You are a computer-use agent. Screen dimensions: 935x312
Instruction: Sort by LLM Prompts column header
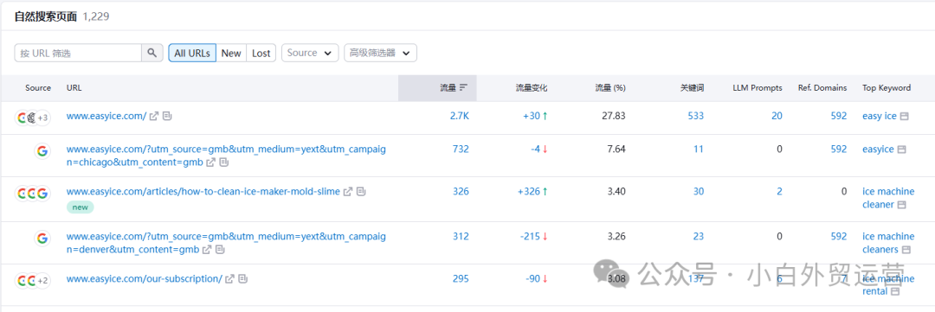click(x=758, y=87)
